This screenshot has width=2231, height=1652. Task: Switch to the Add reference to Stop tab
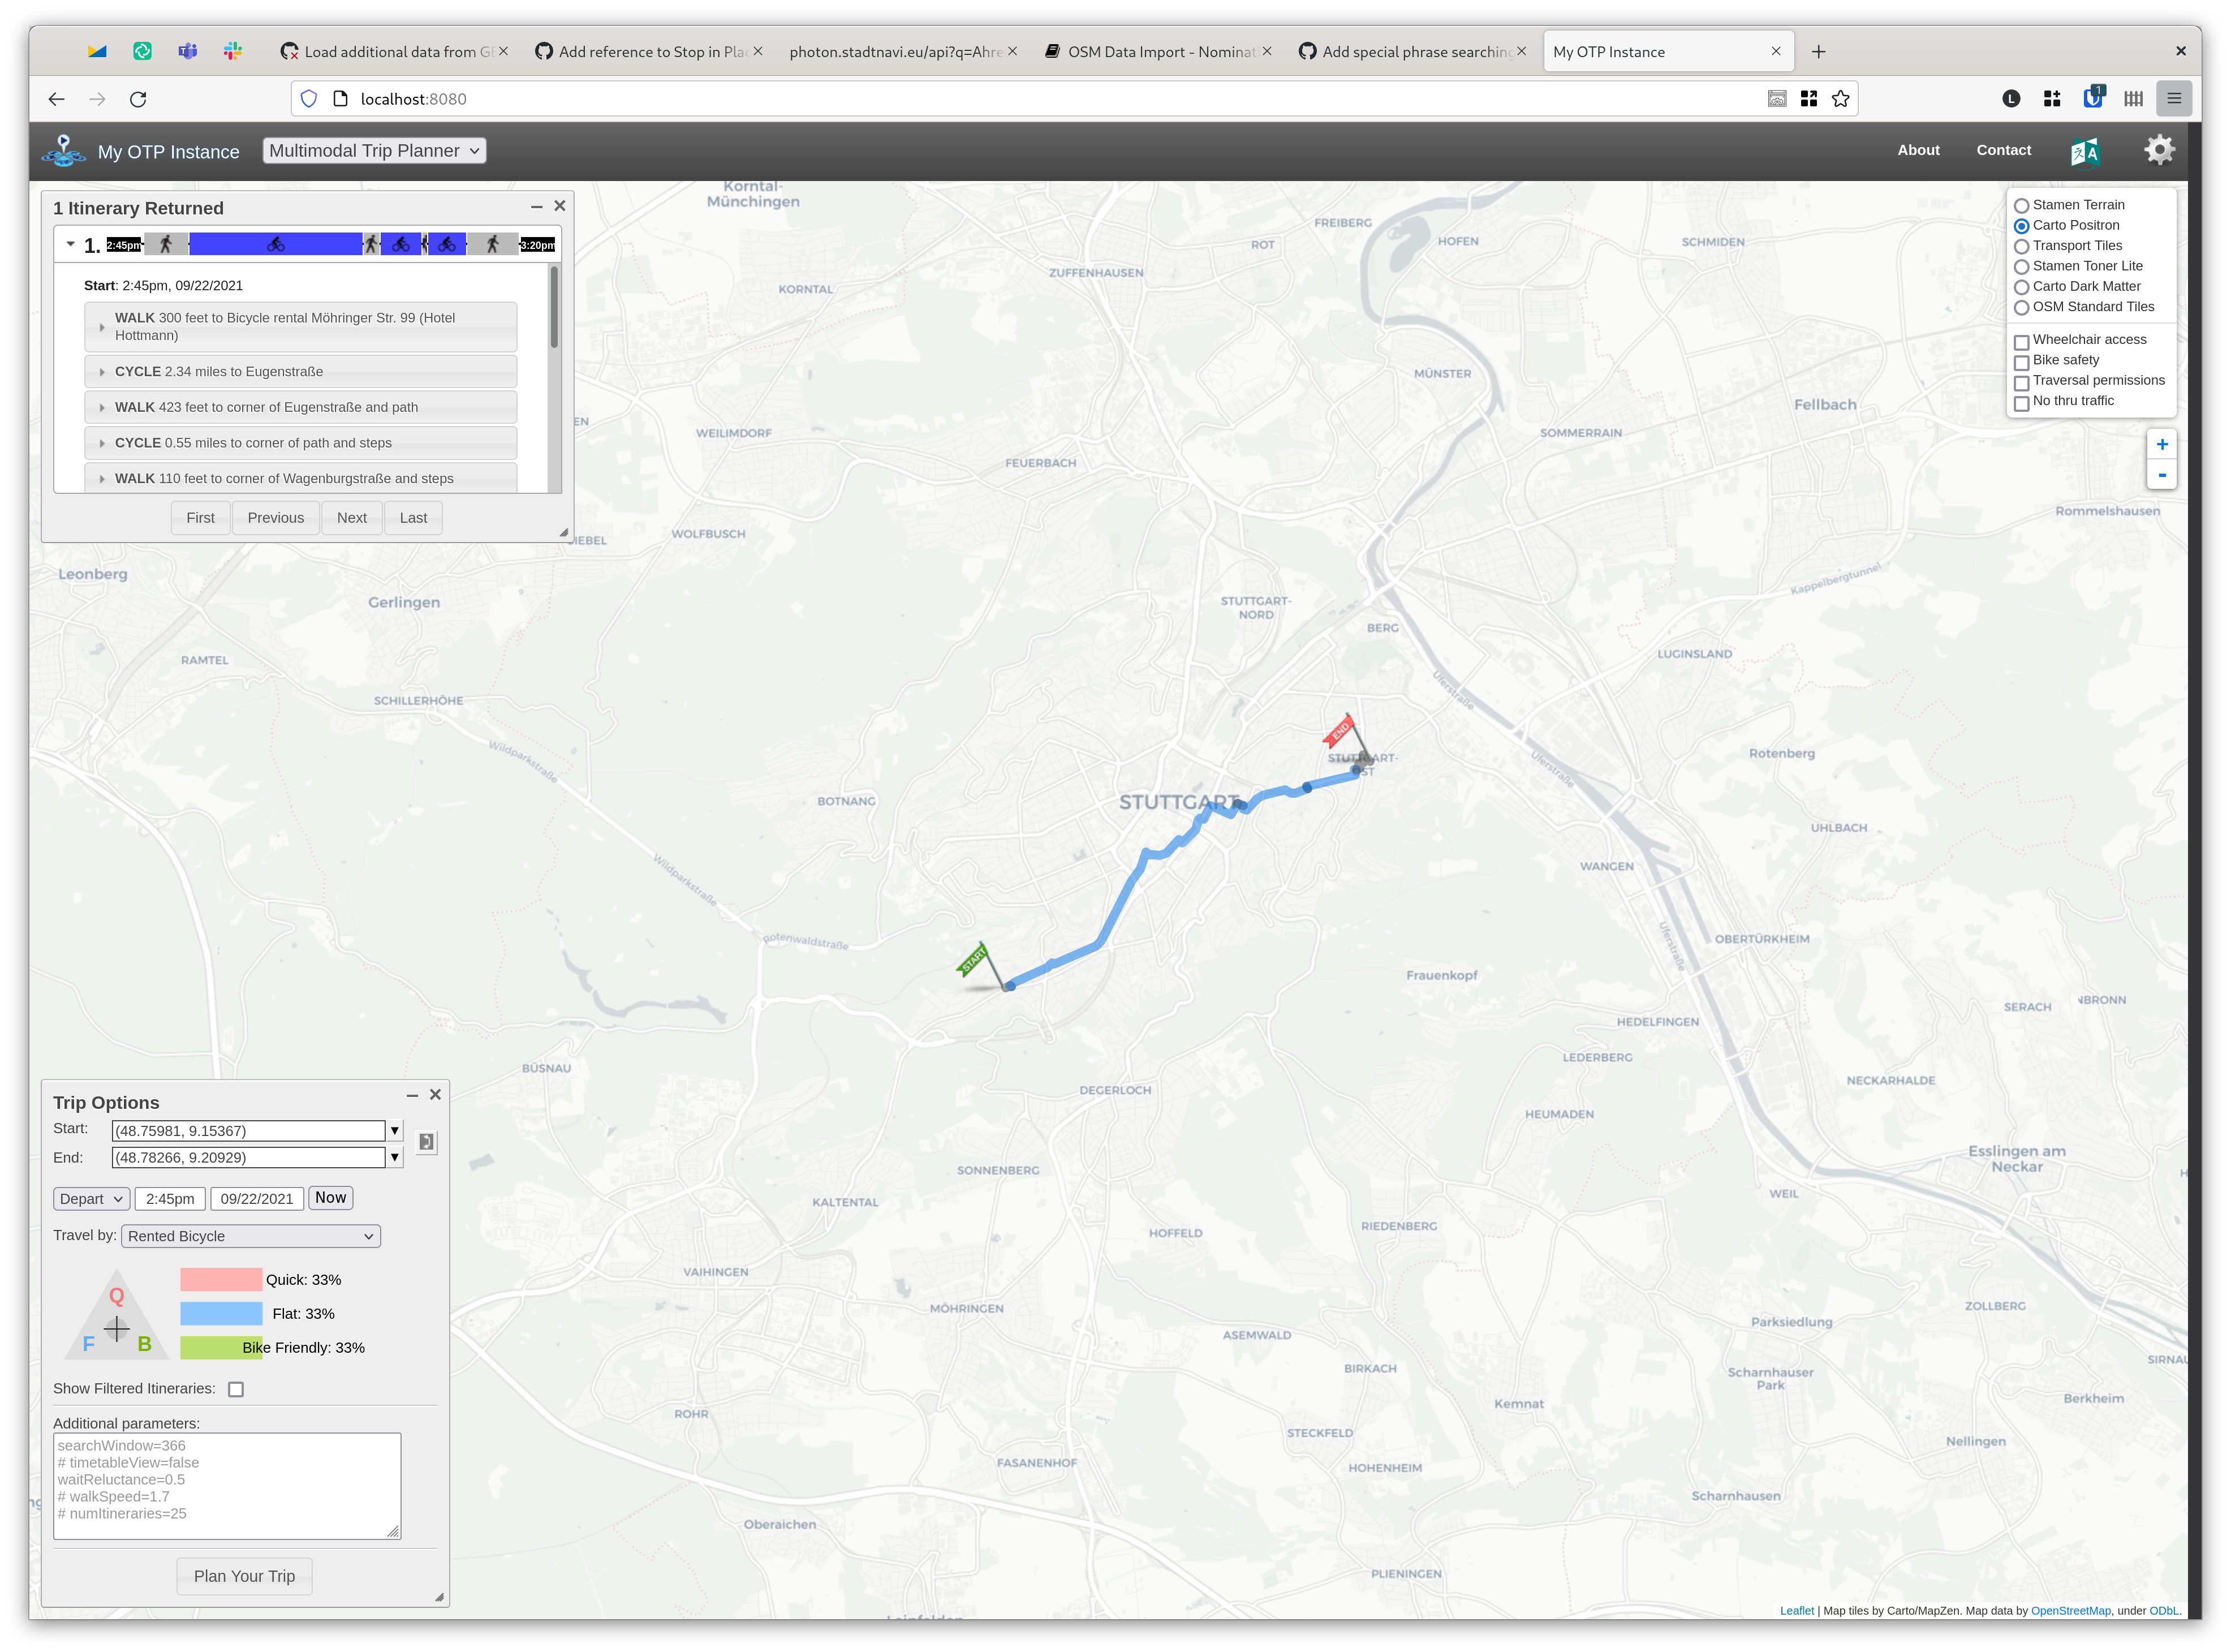pos(649,52)
